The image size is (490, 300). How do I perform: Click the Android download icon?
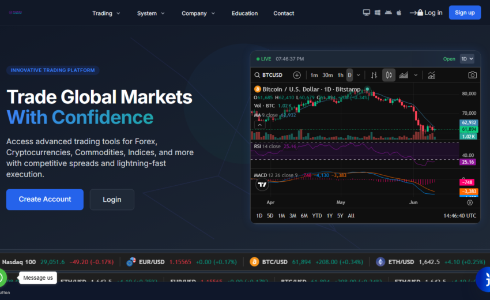coord(388,13)
